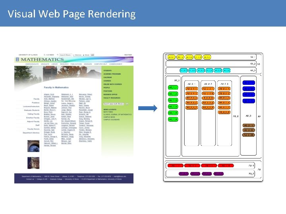Viewport: 286px width, 214px height.
Task: Open faculty link Hildebrand, A. J.
Action: pyautogui.click(x=67, y=94)
